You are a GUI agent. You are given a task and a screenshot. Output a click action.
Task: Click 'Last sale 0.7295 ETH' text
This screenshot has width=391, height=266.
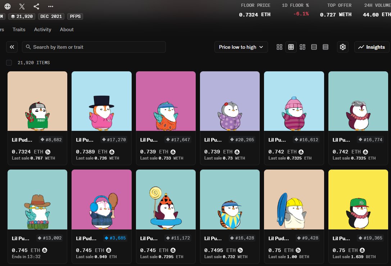tap(162, 257)
